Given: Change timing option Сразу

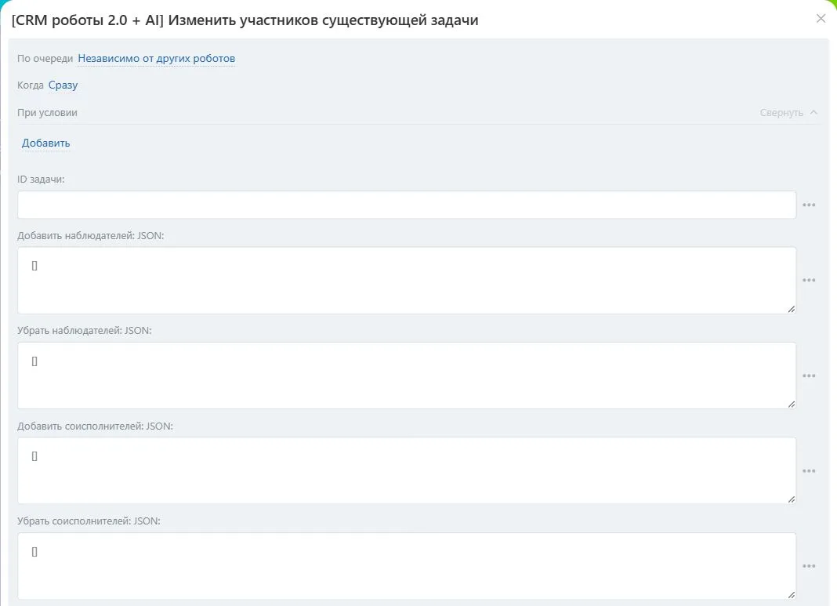Looking at the screenshot, I should pyautogui.click(x=63, y=85).
